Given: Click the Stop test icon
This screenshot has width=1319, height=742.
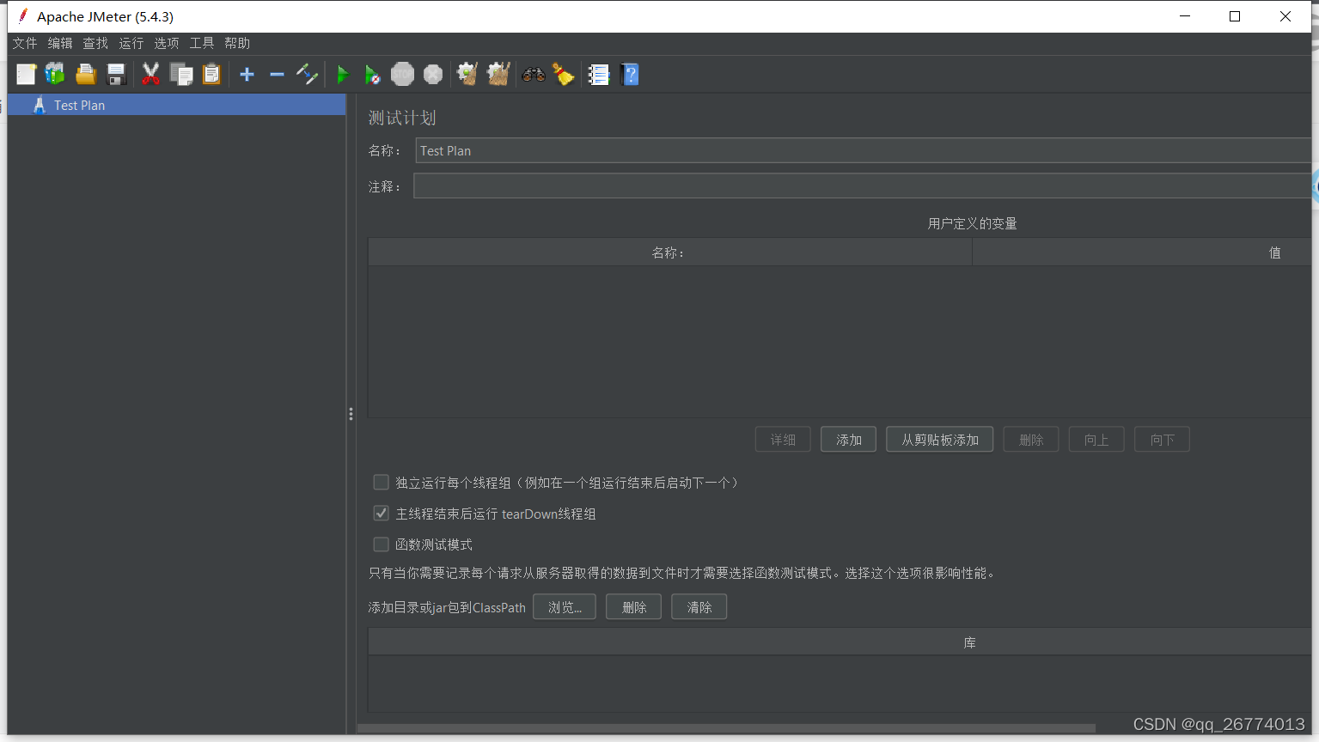Looking at the screenshot, I should pyautogui.click(x=402, y=75).
